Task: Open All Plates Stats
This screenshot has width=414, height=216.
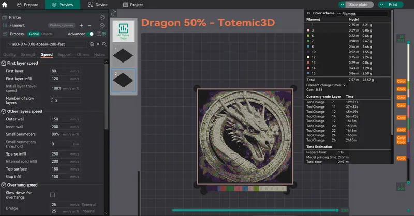Action: [x=123, y=31]
